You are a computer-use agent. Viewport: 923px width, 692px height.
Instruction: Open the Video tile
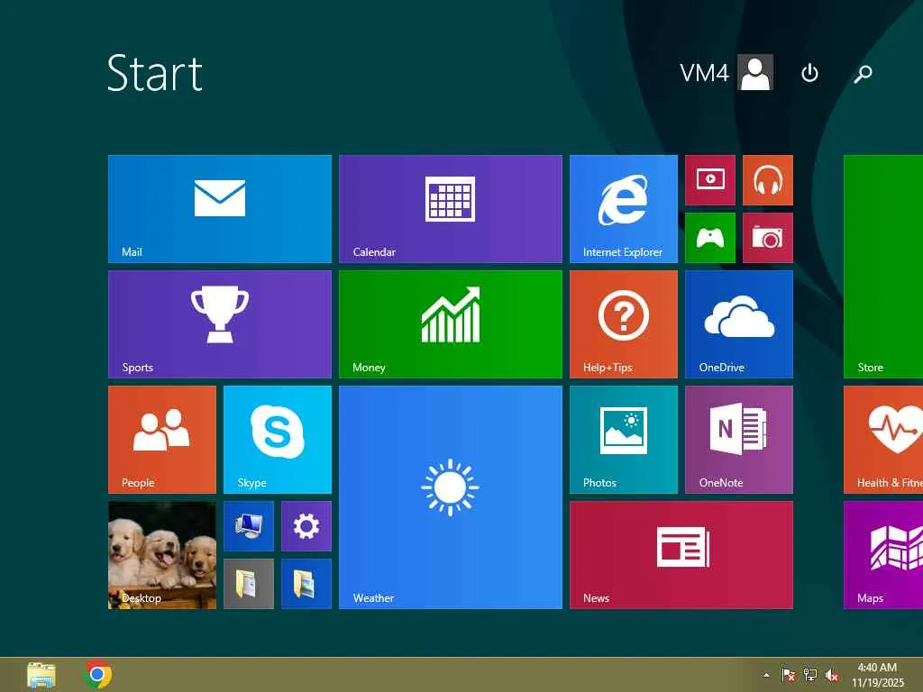pos(710,180)
